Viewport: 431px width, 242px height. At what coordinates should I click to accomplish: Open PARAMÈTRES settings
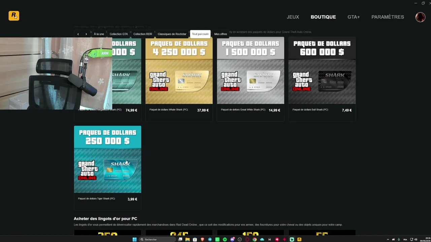coord(388,17)
